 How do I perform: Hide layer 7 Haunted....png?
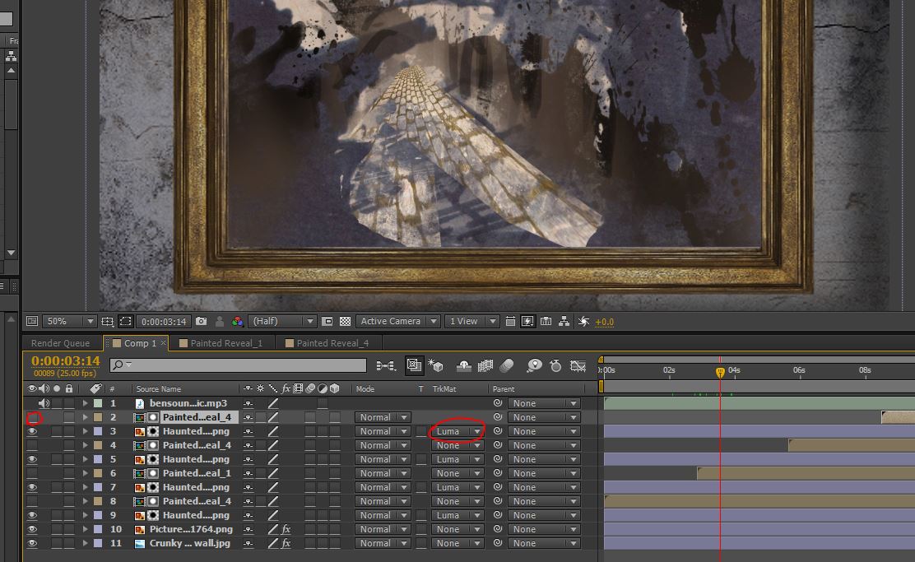click(x=33, y=487)
